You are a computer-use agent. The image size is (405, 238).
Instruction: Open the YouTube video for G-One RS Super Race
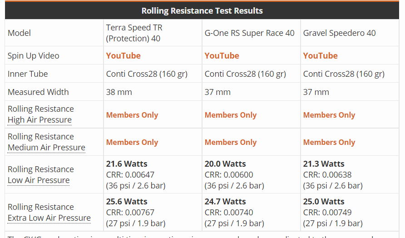tap(222, 56)
